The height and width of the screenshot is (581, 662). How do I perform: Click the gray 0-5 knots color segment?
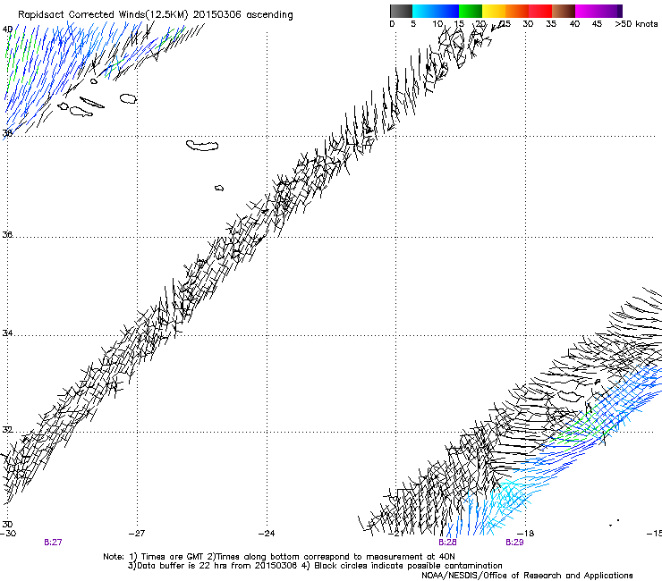coord(401,11)
